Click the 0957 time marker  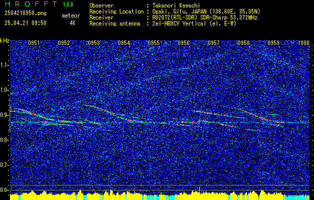point(214,42)
